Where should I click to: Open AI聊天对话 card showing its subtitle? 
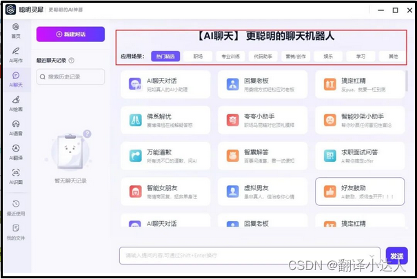pyautogui.click(x=165, y=85)
